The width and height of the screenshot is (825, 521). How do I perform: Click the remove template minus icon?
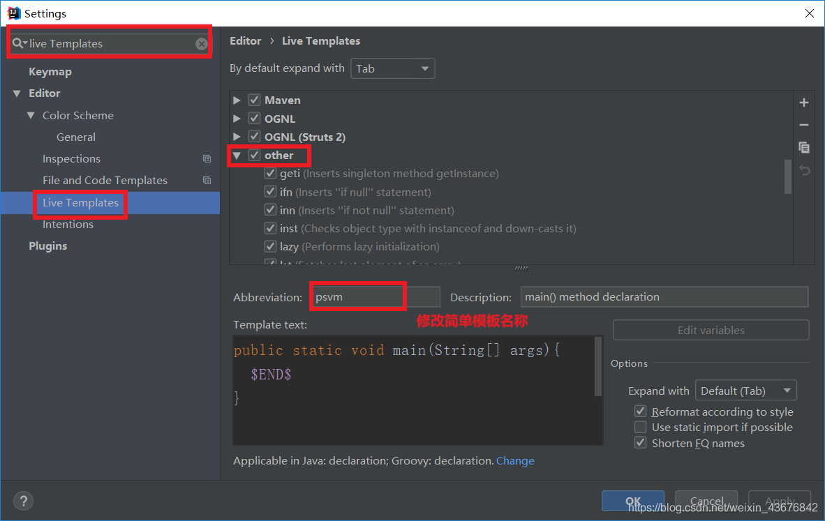[804, 125]
